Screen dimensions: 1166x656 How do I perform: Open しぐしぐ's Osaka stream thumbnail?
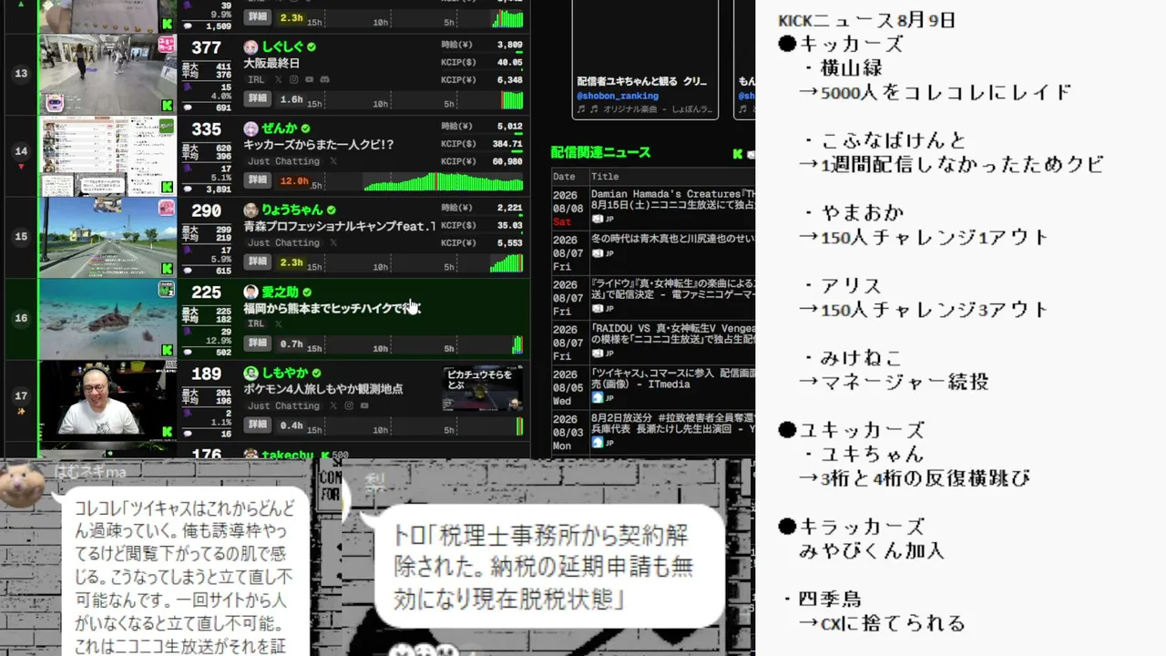107,74
